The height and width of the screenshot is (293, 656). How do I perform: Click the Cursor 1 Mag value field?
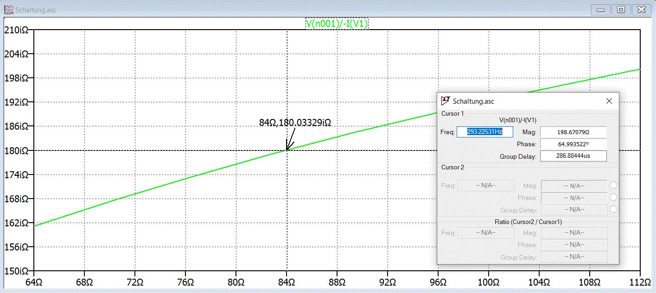tap(573, 132)
